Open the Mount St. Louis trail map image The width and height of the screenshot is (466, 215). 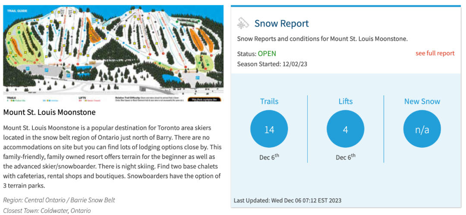tap(113, 54)
